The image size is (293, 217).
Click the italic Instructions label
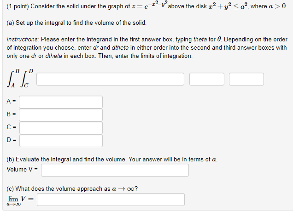click(23, 40)
